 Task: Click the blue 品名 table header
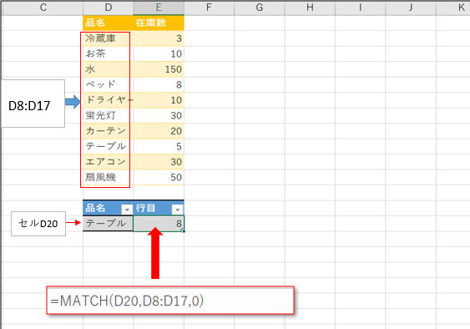click(109, 208)
